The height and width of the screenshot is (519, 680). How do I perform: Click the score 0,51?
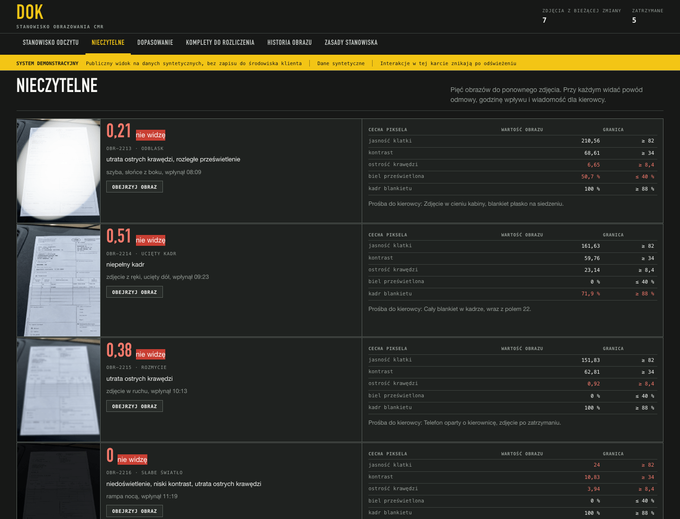pyautogui.click(x=119, y=236)
